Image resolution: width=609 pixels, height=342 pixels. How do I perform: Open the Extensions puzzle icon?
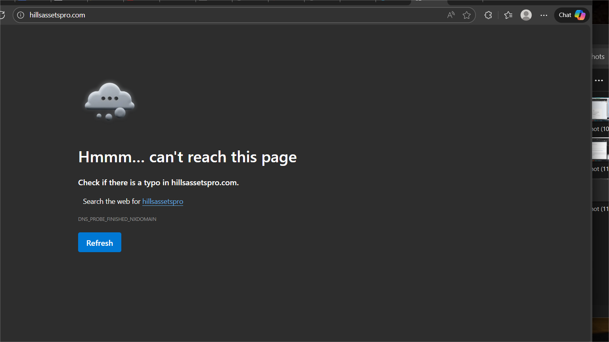pyautogui.click(x=488, y=15)
